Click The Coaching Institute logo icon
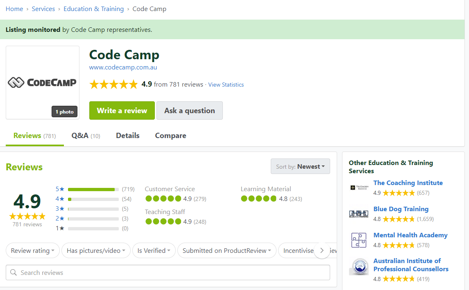The height and width of the screenshot is (290, 469). [358, 187]
